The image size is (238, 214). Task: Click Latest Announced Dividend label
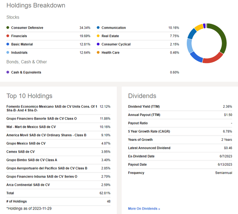tap(149, 148)
